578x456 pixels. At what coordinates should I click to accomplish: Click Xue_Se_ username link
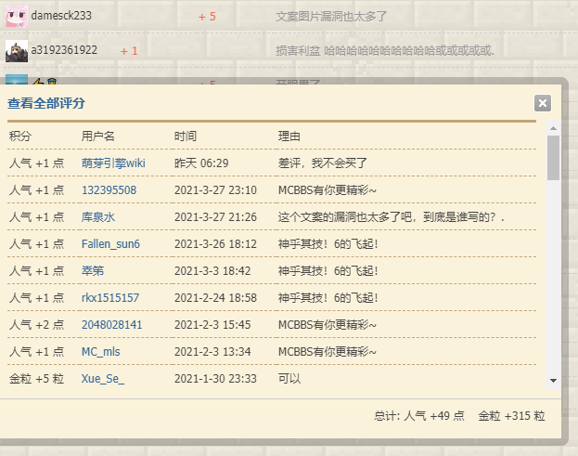[x=103, y=379]
